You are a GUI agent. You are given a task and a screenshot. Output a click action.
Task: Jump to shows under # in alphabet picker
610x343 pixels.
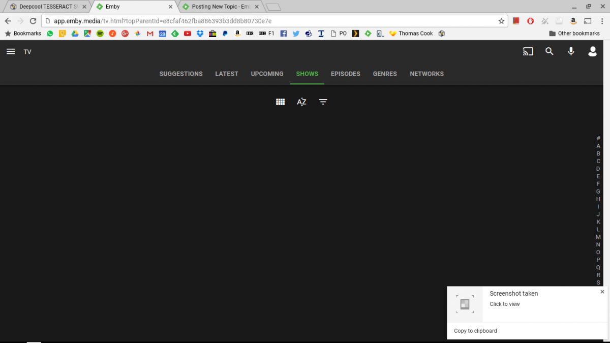pyautogui.click(x=598, y=138)
